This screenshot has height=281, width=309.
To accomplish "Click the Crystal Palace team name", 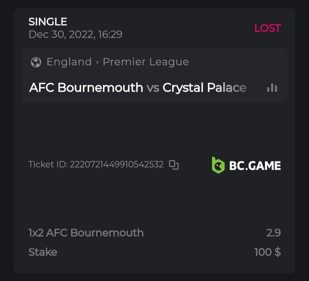I will (x=205, y=88).
